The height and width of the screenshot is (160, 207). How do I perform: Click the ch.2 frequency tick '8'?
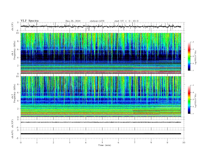[18, 84]
